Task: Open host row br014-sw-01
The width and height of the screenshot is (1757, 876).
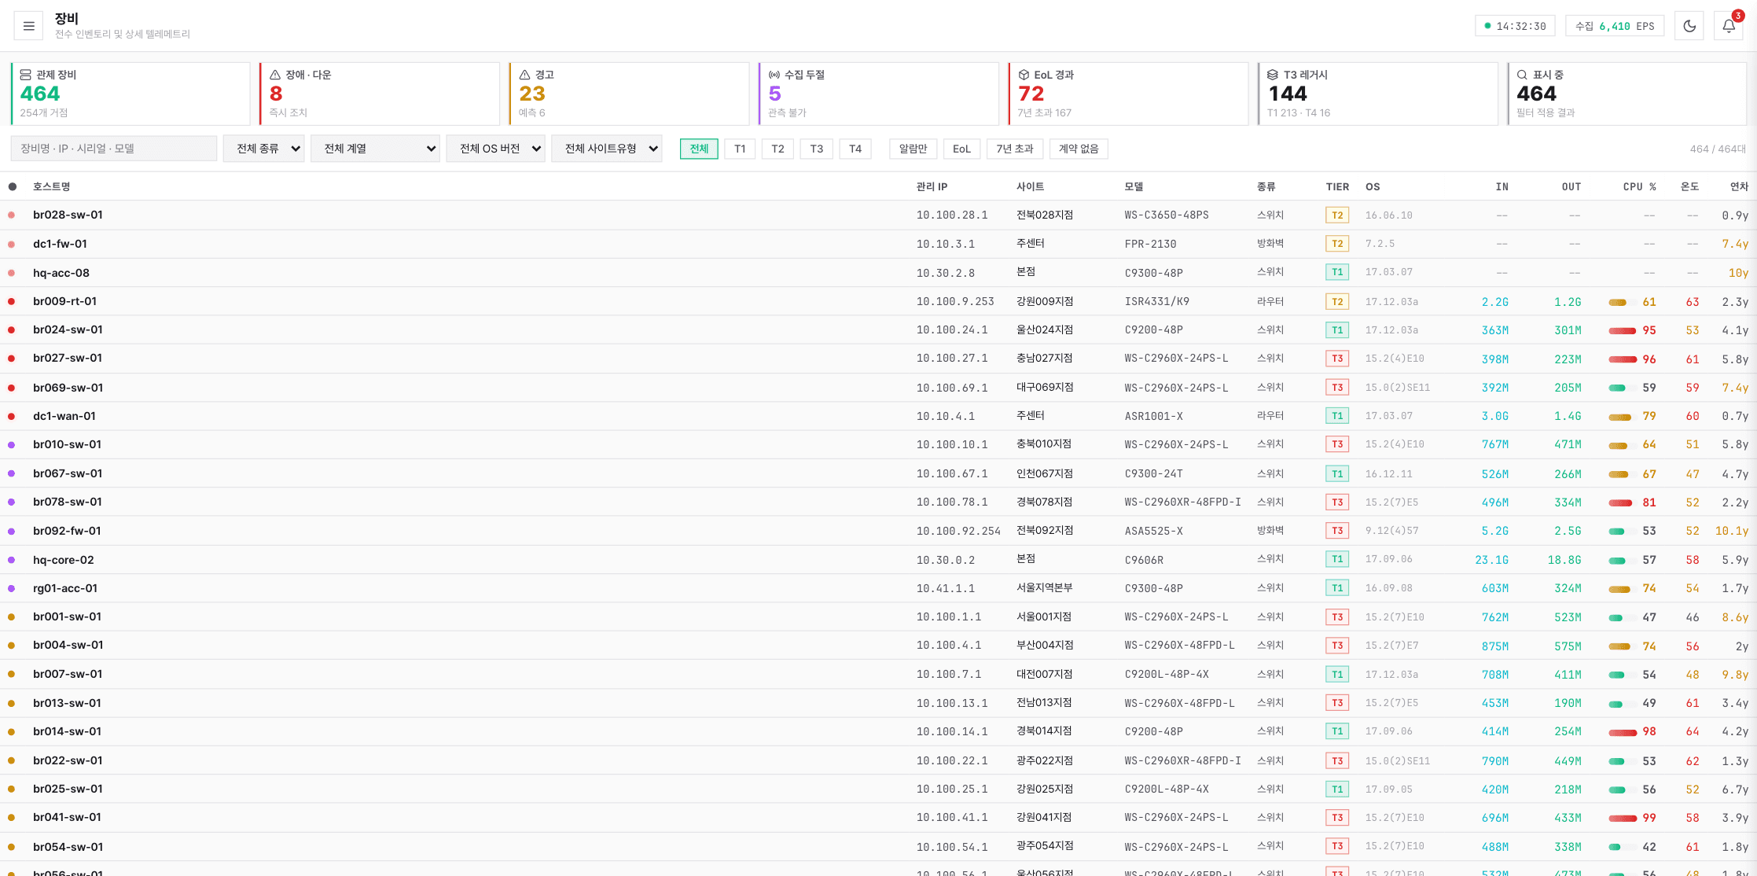Action: [x=878, y=731]
